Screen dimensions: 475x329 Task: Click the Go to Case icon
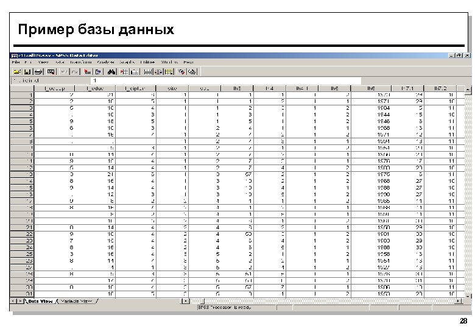(x=88, y=72)
